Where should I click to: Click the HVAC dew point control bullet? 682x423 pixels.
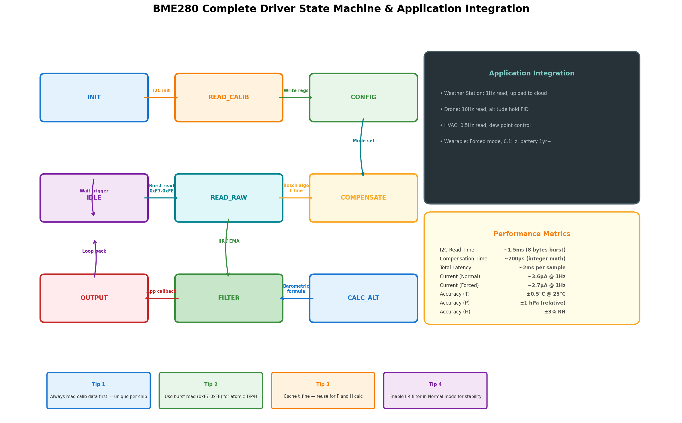tap(485, 125)
